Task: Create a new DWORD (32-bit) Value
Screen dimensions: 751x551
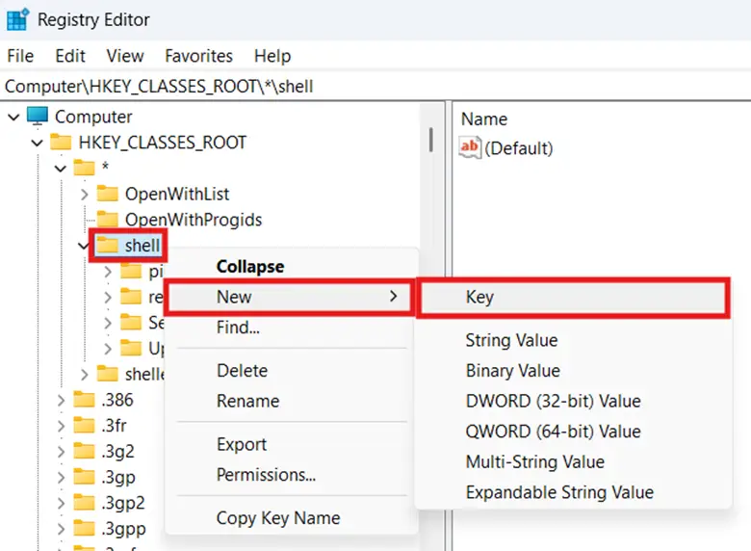Action: click(573, 401)
